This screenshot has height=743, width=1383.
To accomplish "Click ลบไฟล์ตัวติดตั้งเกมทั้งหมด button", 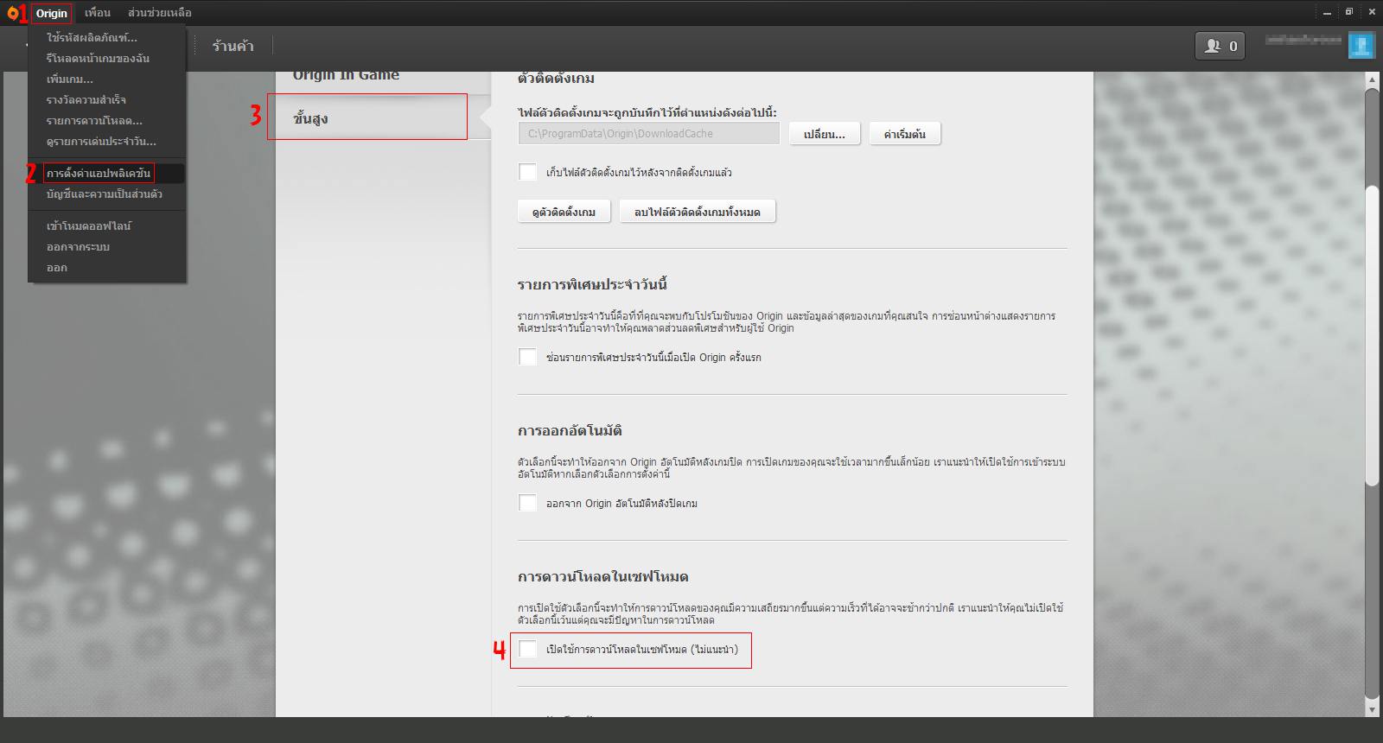I will [698, 212].
